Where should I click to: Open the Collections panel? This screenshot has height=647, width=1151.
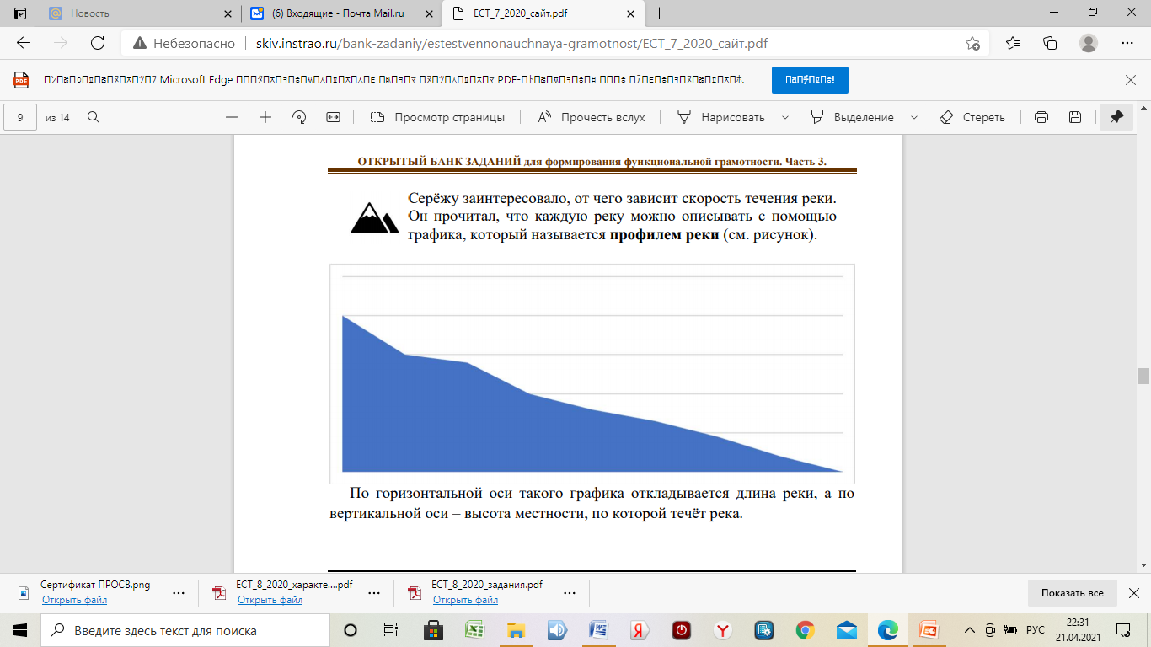click(x=1050, y=44)
